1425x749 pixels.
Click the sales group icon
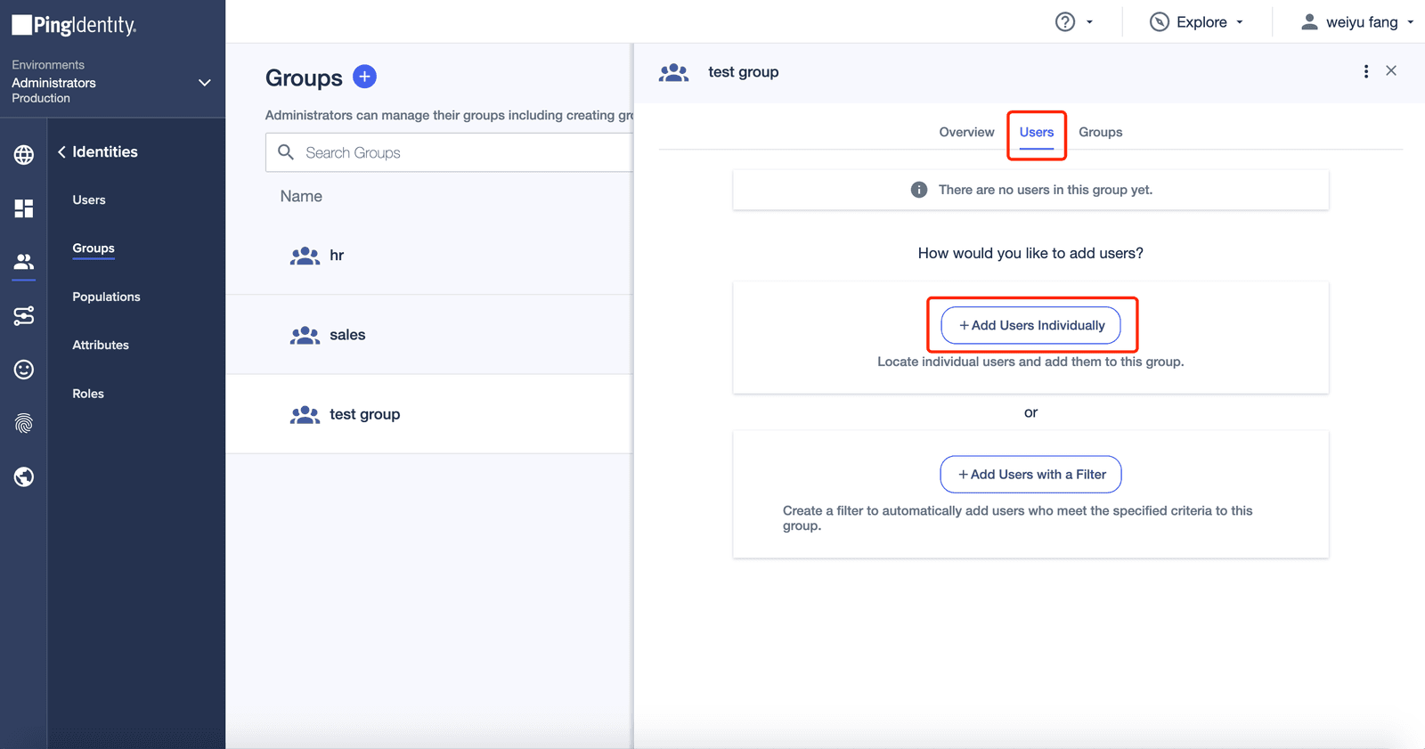(305, 335)
